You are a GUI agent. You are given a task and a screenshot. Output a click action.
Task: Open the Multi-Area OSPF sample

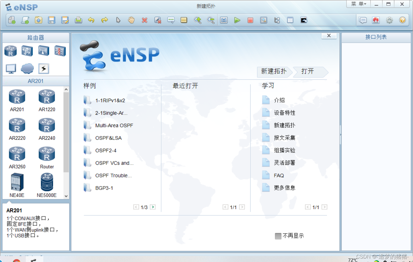coord(108,126)
